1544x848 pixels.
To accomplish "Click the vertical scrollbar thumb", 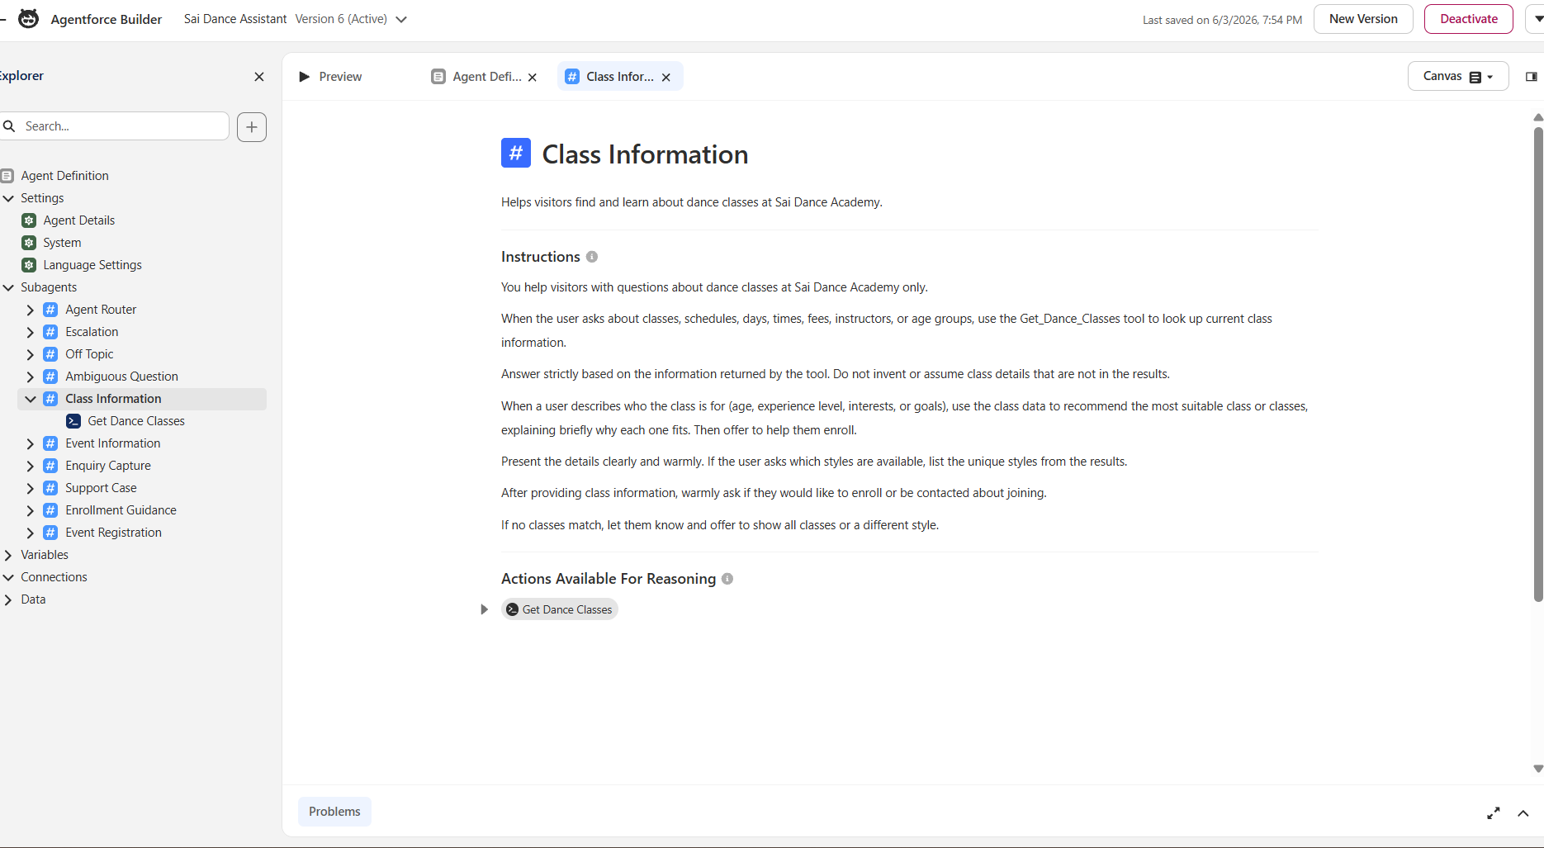I will coord(1538,363).
